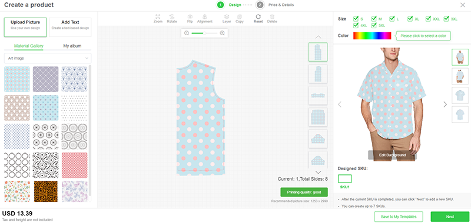
Task: Uncheck the size S checkbox
Action: click(x=356, y=19)
